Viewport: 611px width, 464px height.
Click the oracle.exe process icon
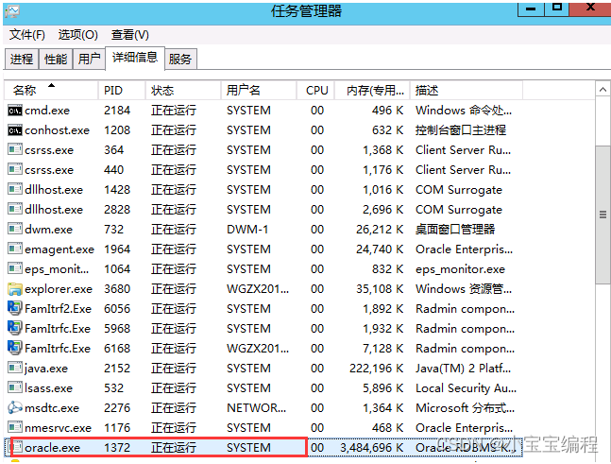point(17,448)
